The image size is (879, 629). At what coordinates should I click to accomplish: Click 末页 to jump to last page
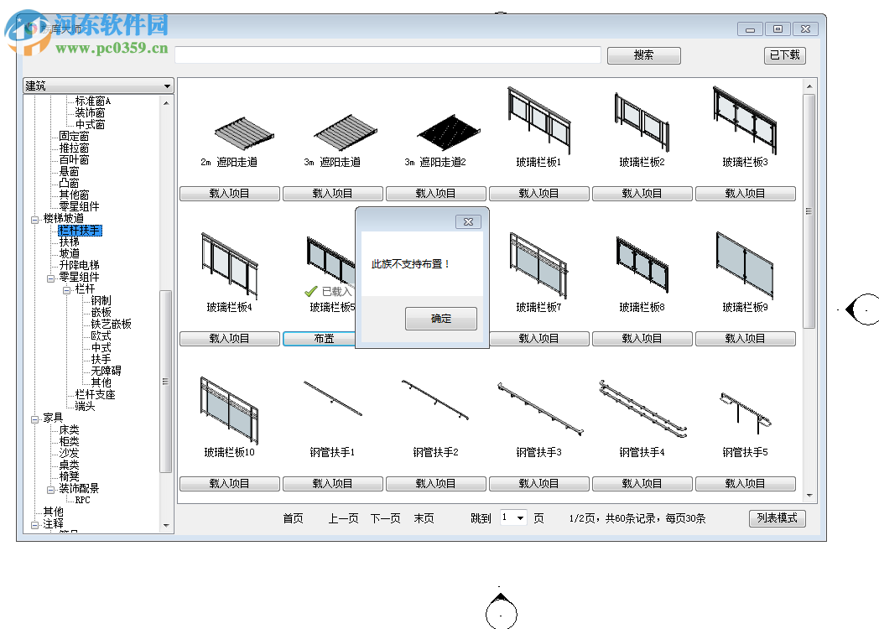(x=423, y=517)
